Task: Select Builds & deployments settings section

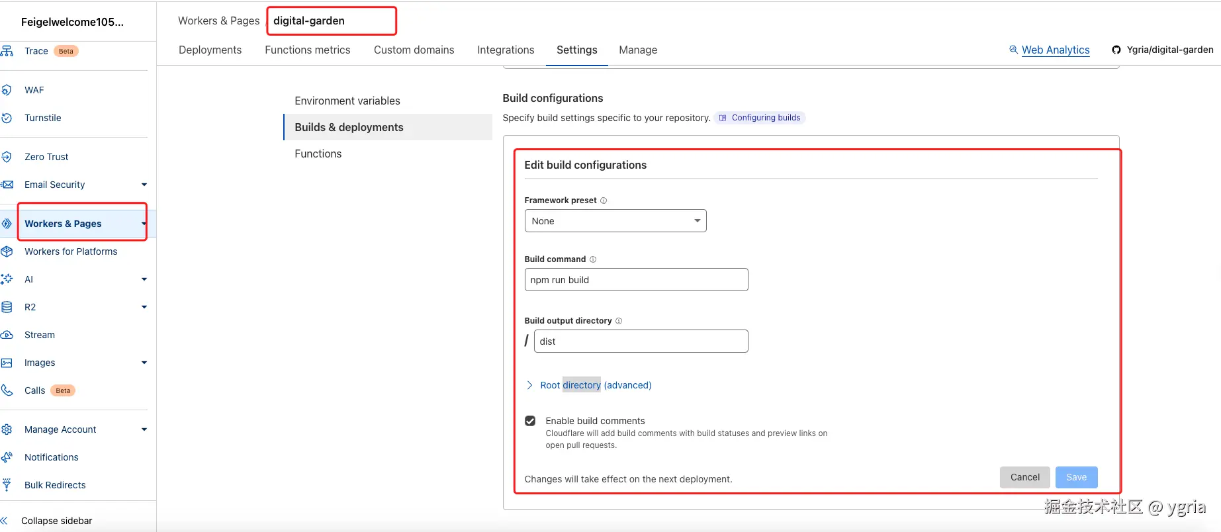Action: tap(388, 127)
